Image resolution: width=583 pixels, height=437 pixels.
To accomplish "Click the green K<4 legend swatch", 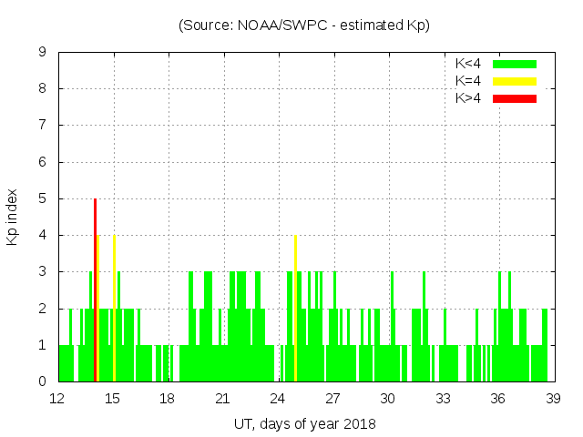I will click(x=515, y=64).
